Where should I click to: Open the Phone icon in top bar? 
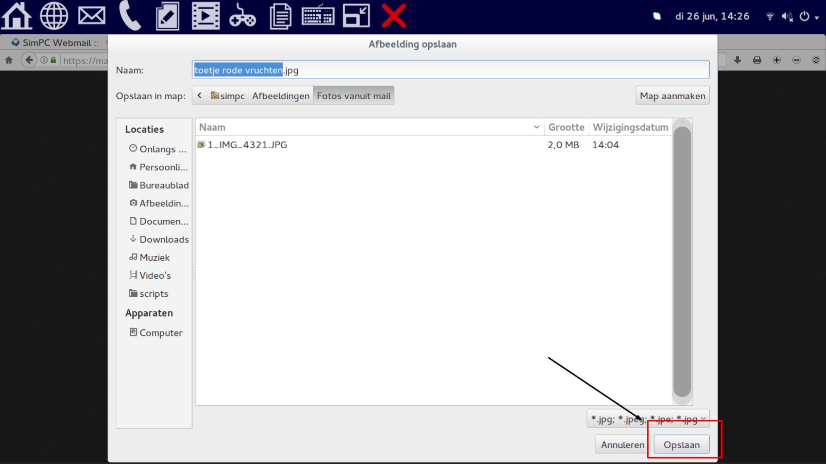coord(130,16)
